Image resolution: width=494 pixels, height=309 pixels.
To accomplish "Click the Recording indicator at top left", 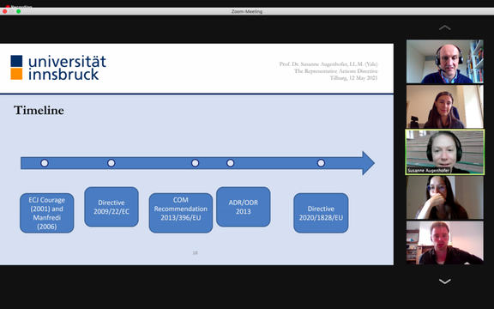I will pos(19,6).
